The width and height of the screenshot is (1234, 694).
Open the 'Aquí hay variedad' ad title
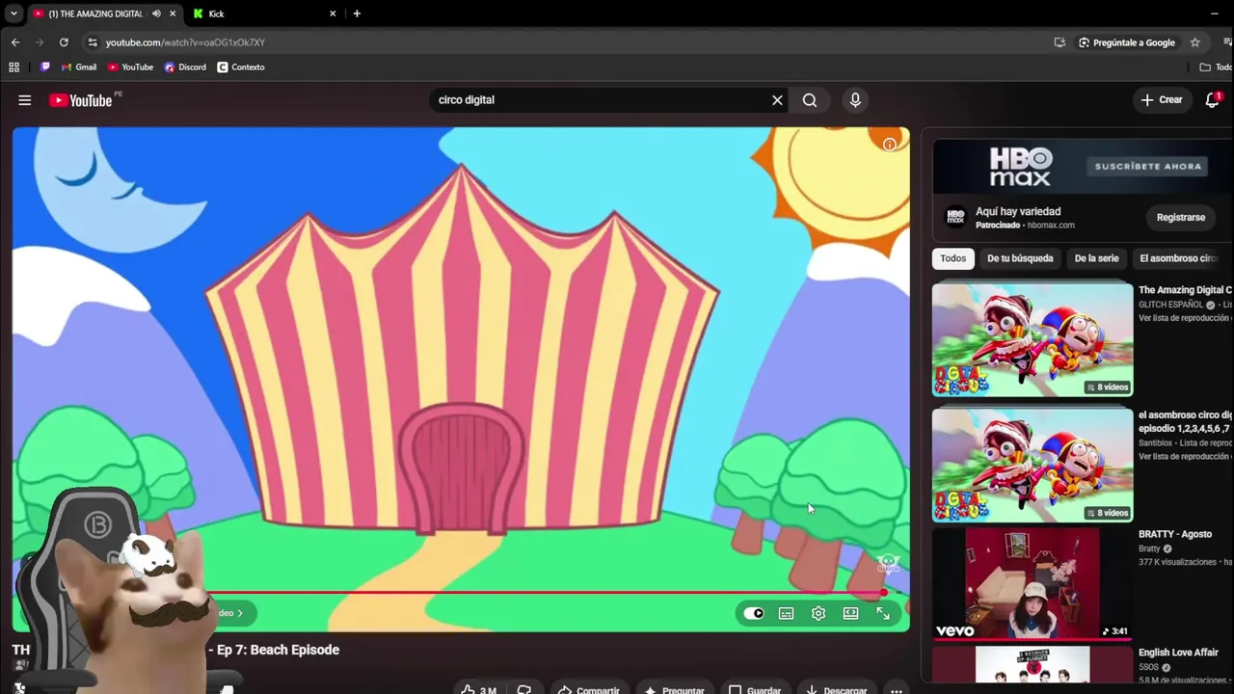(x=1018, y=211)
